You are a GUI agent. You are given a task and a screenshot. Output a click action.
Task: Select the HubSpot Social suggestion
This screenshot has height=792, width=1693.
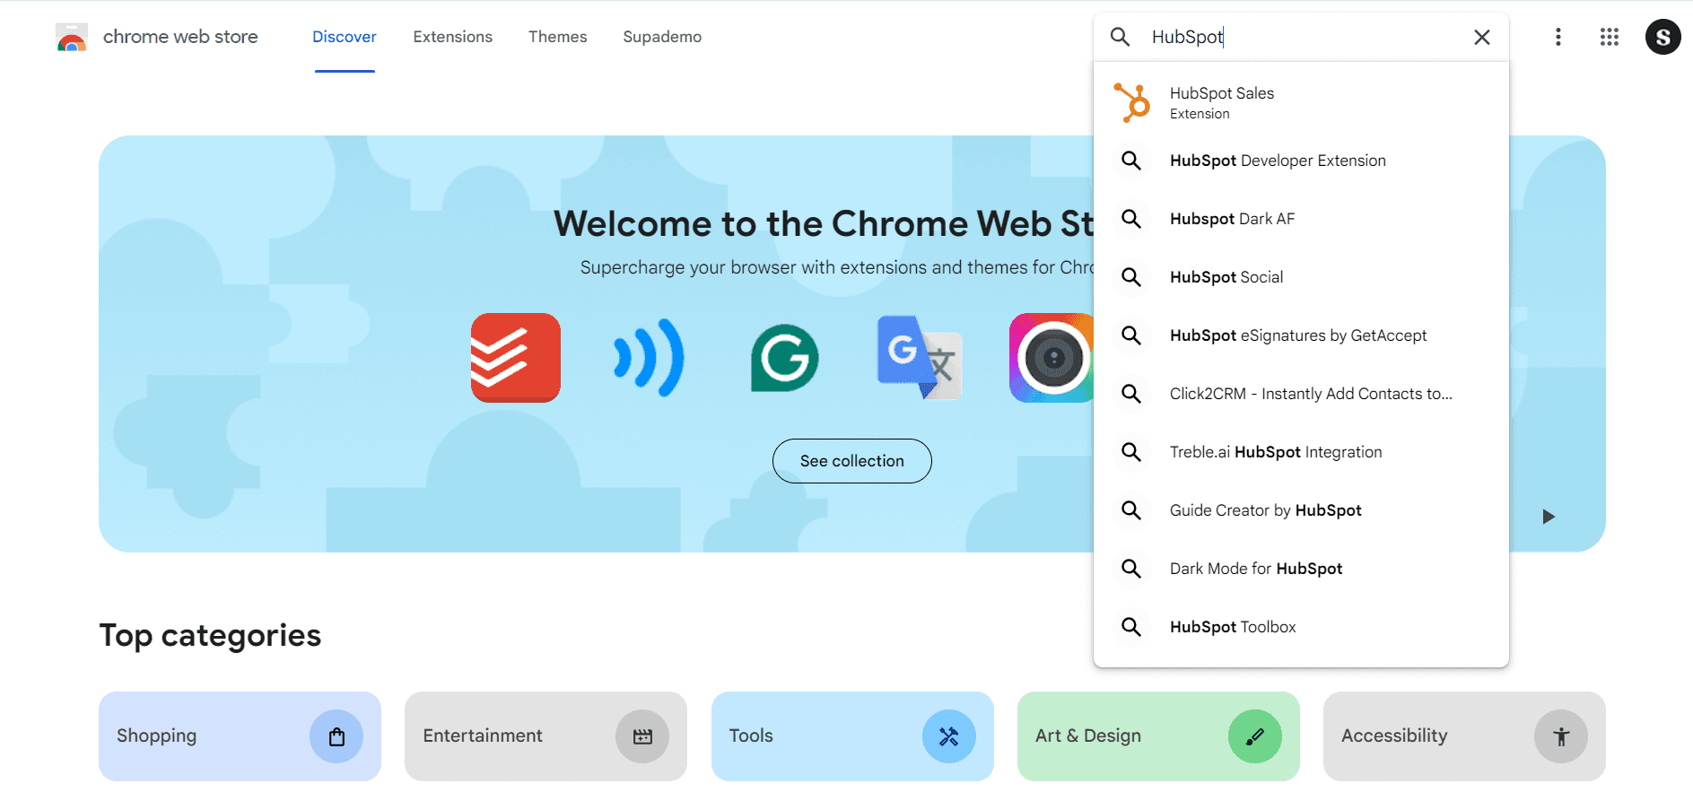[x=1301, y=277]
